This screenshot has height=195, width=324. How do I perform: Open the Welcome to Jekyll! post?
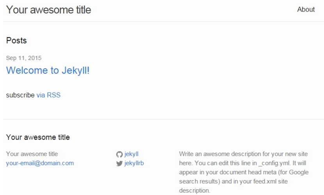click(x=48, y=70)
